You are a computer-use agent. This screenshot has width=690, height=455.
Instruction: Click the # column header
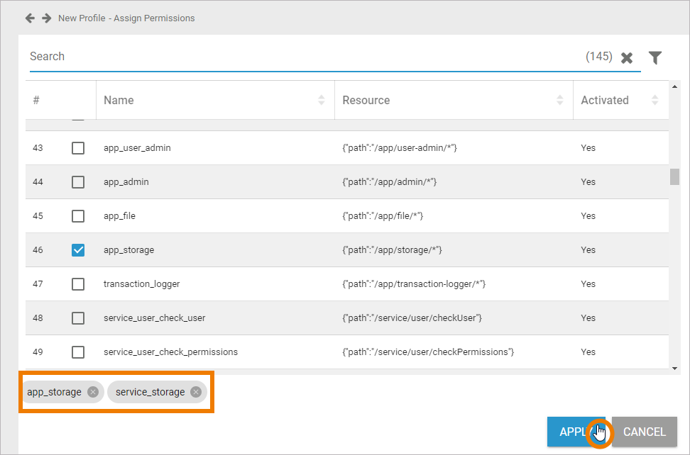tap(36, 101)
